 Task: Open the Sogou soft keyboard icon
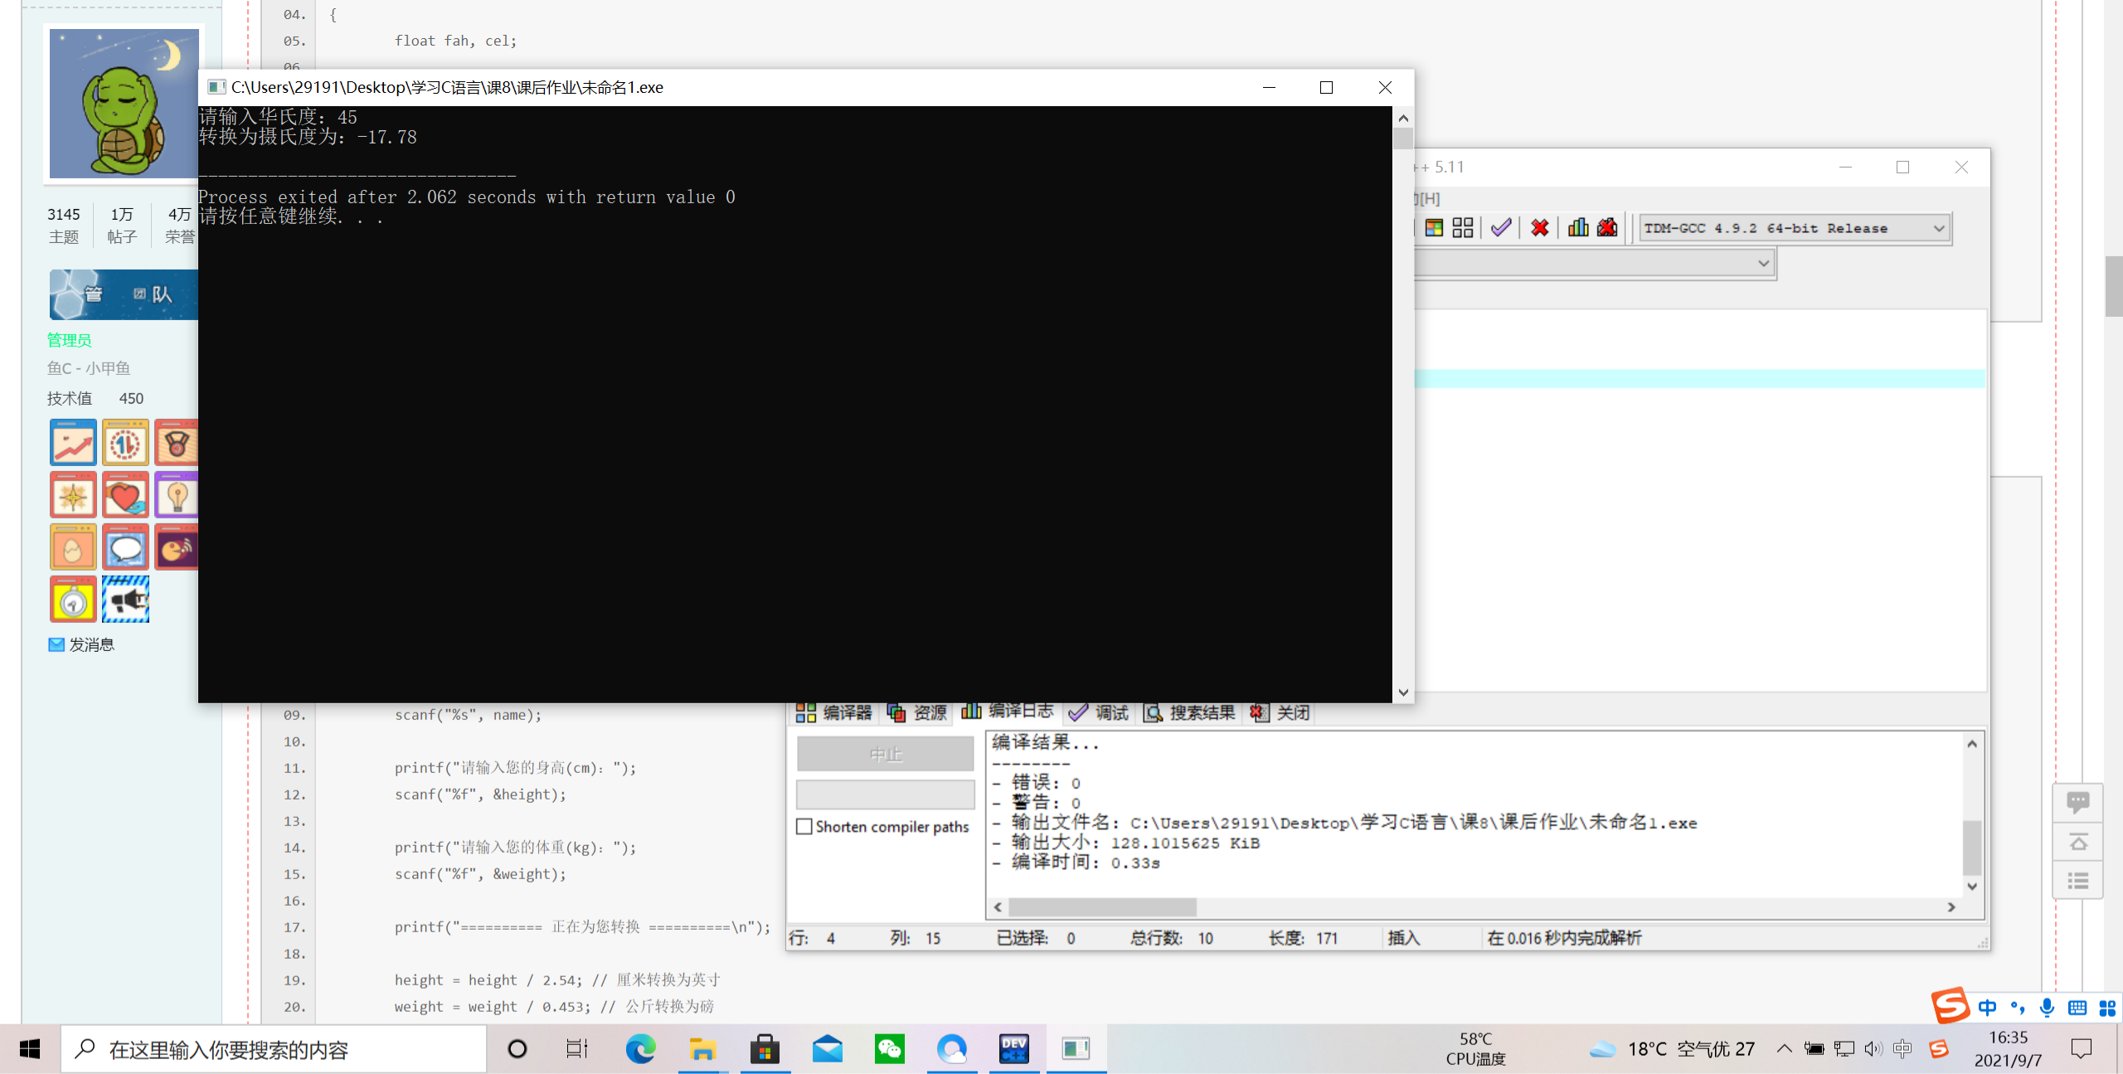(x=2077, y=1008)
